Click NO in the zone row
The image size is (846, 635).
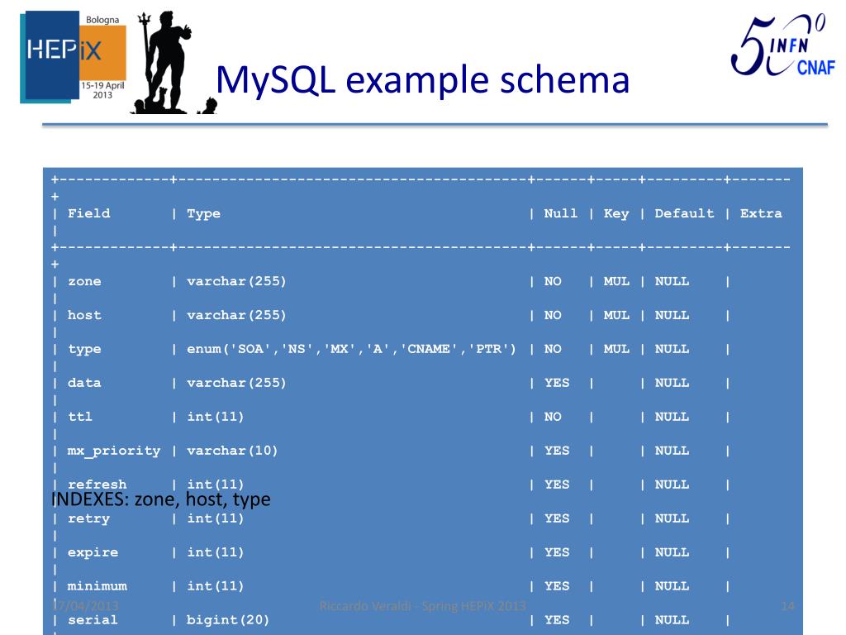click(x=553, y=282)
